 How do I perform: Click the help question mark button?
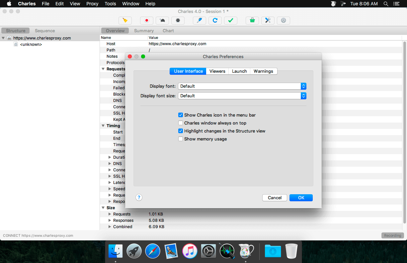click(x=139, y=198)
